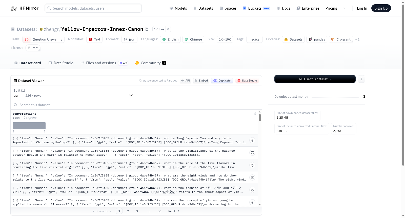Open comment icon for the five flavors row
Screen dimensions: 405x218
click(x=252, y=165)
